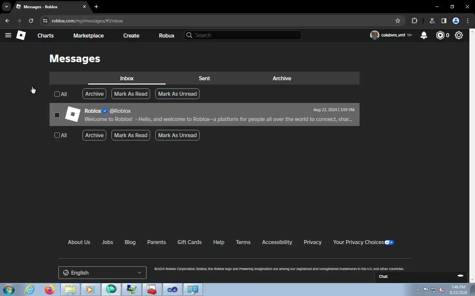The image size is (475, 296).
Task: Click the lower Mark As Read button
Action: pos(131,135)
